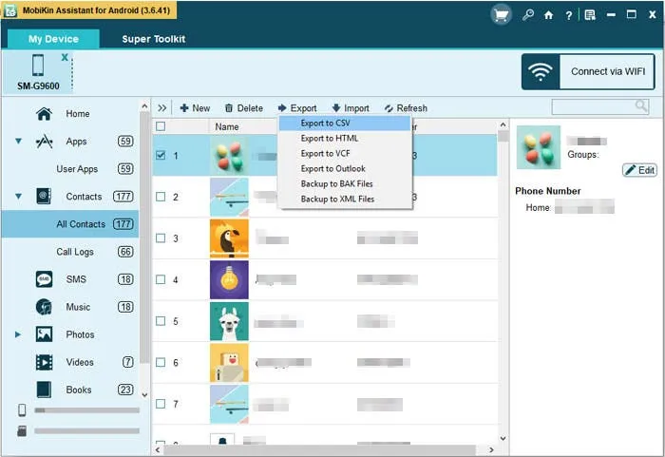Open Home in the sidebar
665x457 pixels.
coord(77,114)
